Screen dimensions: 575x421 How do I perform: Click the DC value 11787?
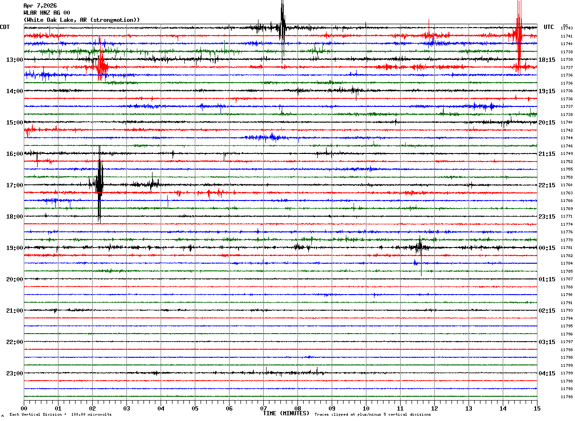[x=566, y=279]
